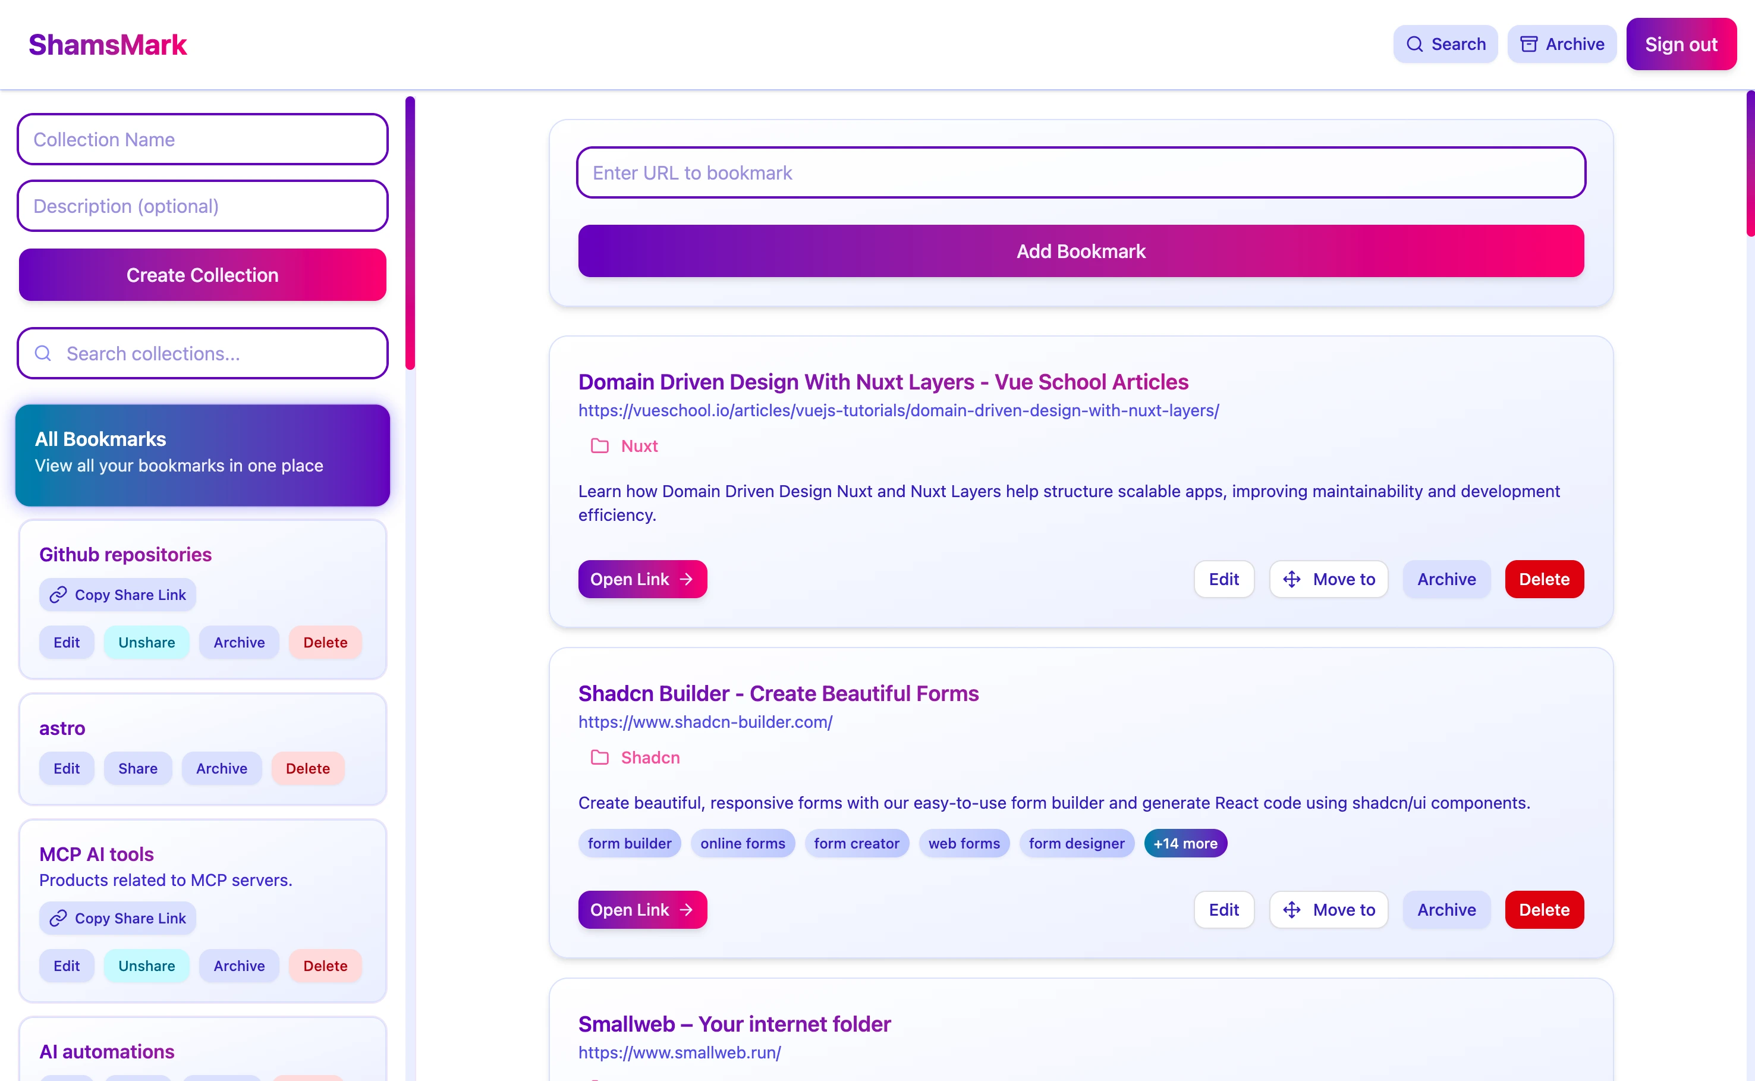The width and height of the screenshot is (1755, 1081).
Task: Click the Add Bookmark button
Action: click(1081, 251)
